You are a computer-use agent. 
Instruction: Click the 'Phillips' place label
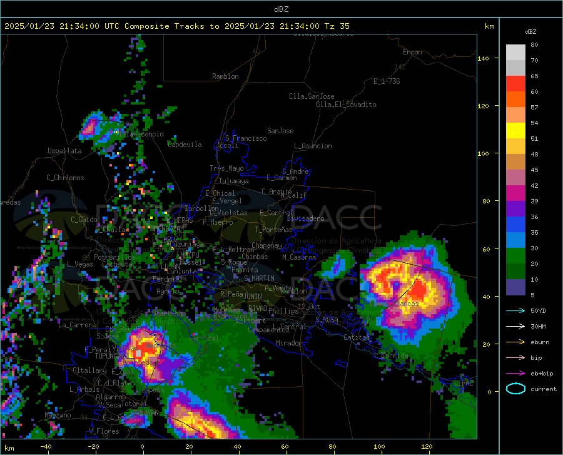tap(283, 311)
